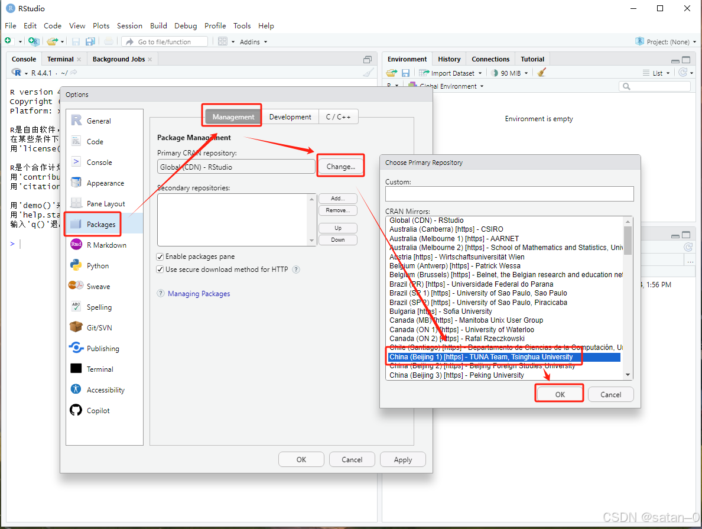
Task: Open the Workspace Panes dropdown arrow
Action: coord(233,41)
